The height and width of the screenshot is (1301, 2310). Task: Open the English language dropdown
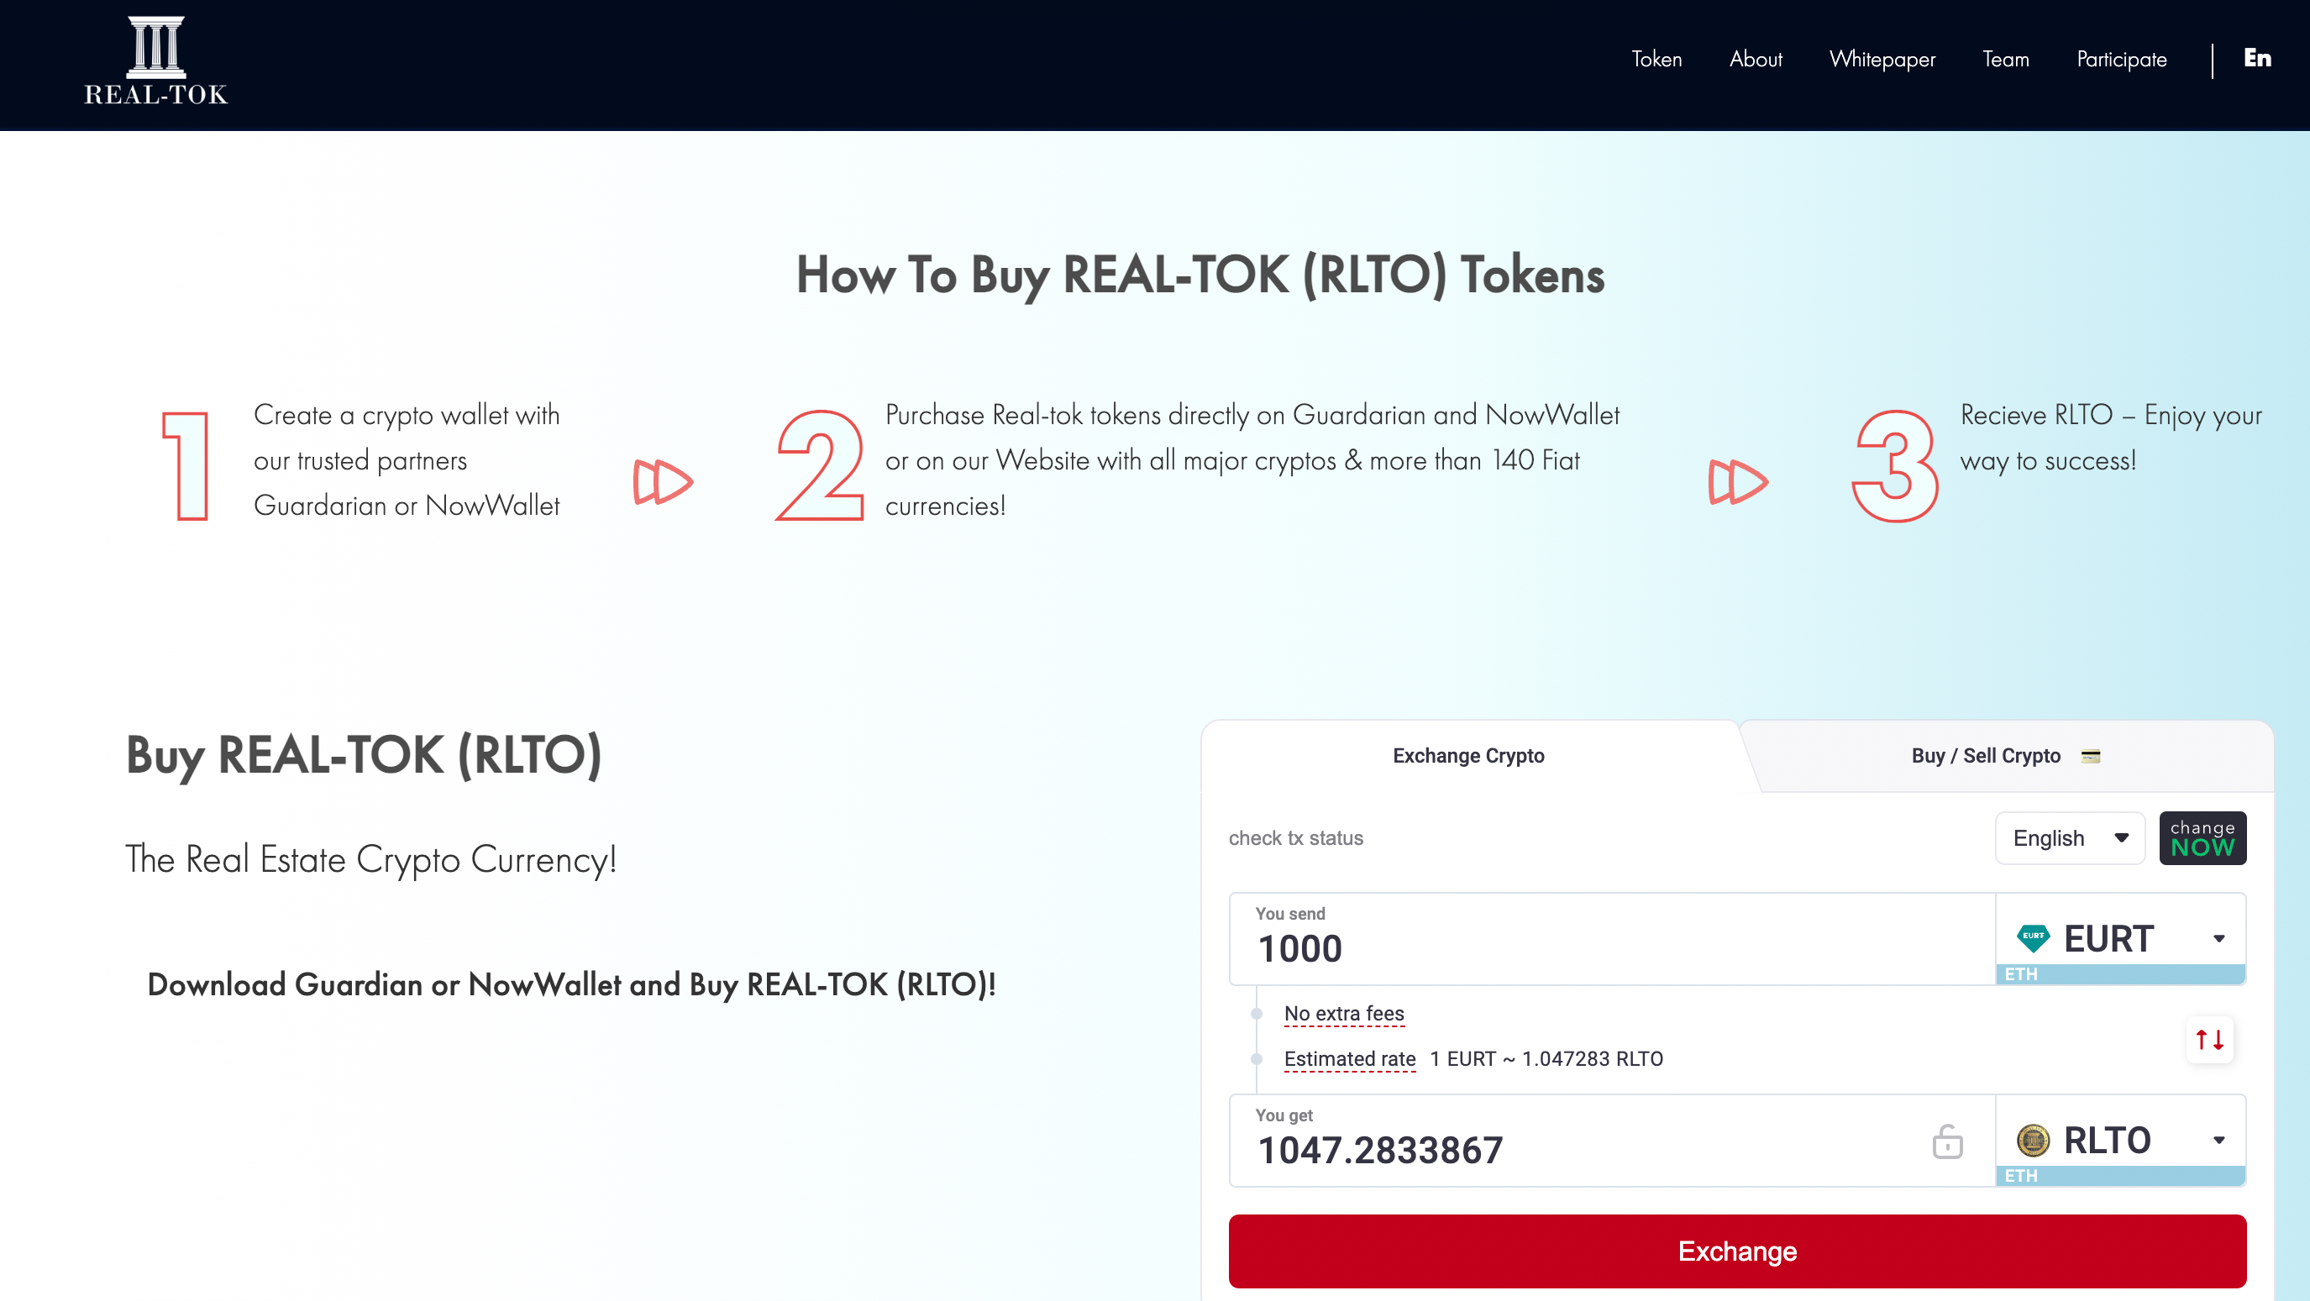[x=2069, y=837]
